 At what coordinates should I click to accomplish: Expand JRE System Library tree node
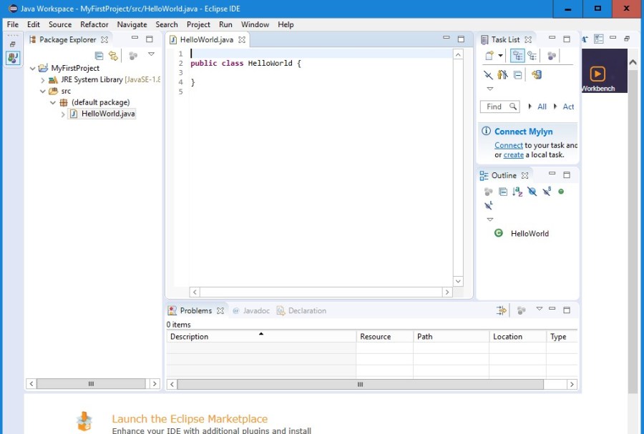[43, 80]
